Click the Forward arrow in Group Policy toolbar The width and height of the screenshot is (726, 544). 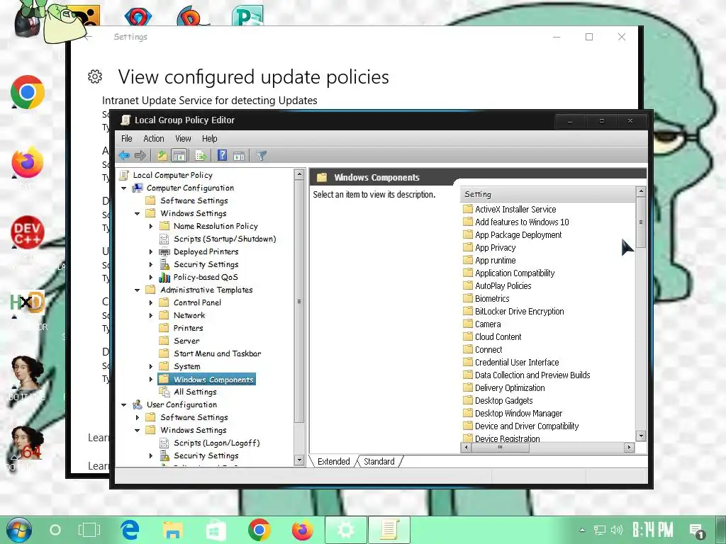pos(140,156)
